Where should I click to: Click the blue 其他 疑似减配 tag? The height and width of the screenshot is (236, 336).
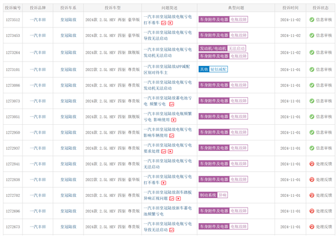[213, 69]
